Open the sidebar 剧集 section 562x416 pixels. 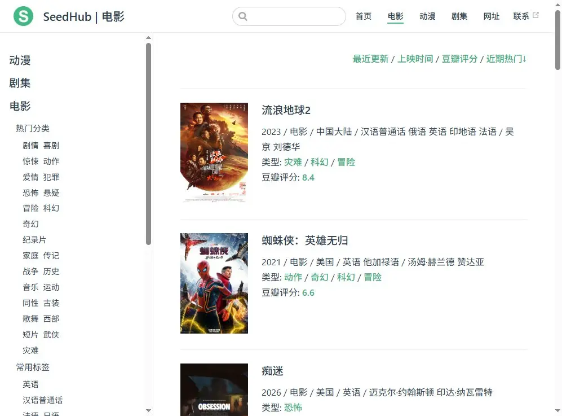(x=20, y=84)
